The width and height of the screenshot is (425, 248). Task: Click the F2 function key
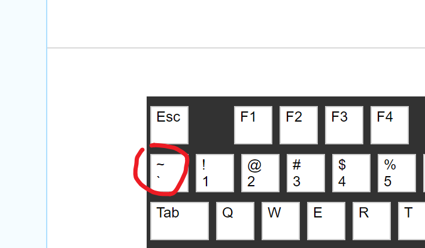click(299, 125)
